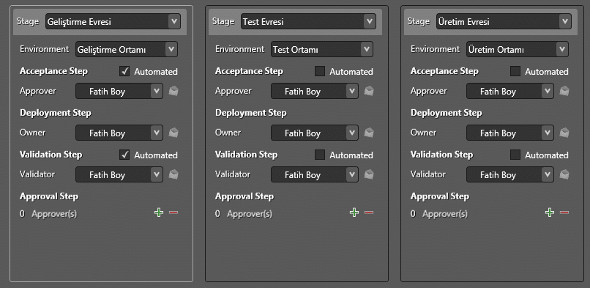The image size is (590, 288).
Task: Expand Validator dropdown in Test Evresi stage
Action: [x=315, y=174]
